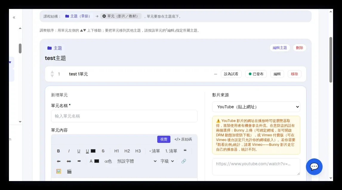Toggle 已發布 published status of test 1單元
This screenshot has width=342, height=190.
coord(256,74)
